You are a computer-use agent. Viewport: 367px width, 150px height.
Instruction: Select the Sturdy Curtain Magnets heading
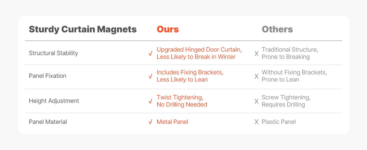pyautogui.click(x=83, y=29)
